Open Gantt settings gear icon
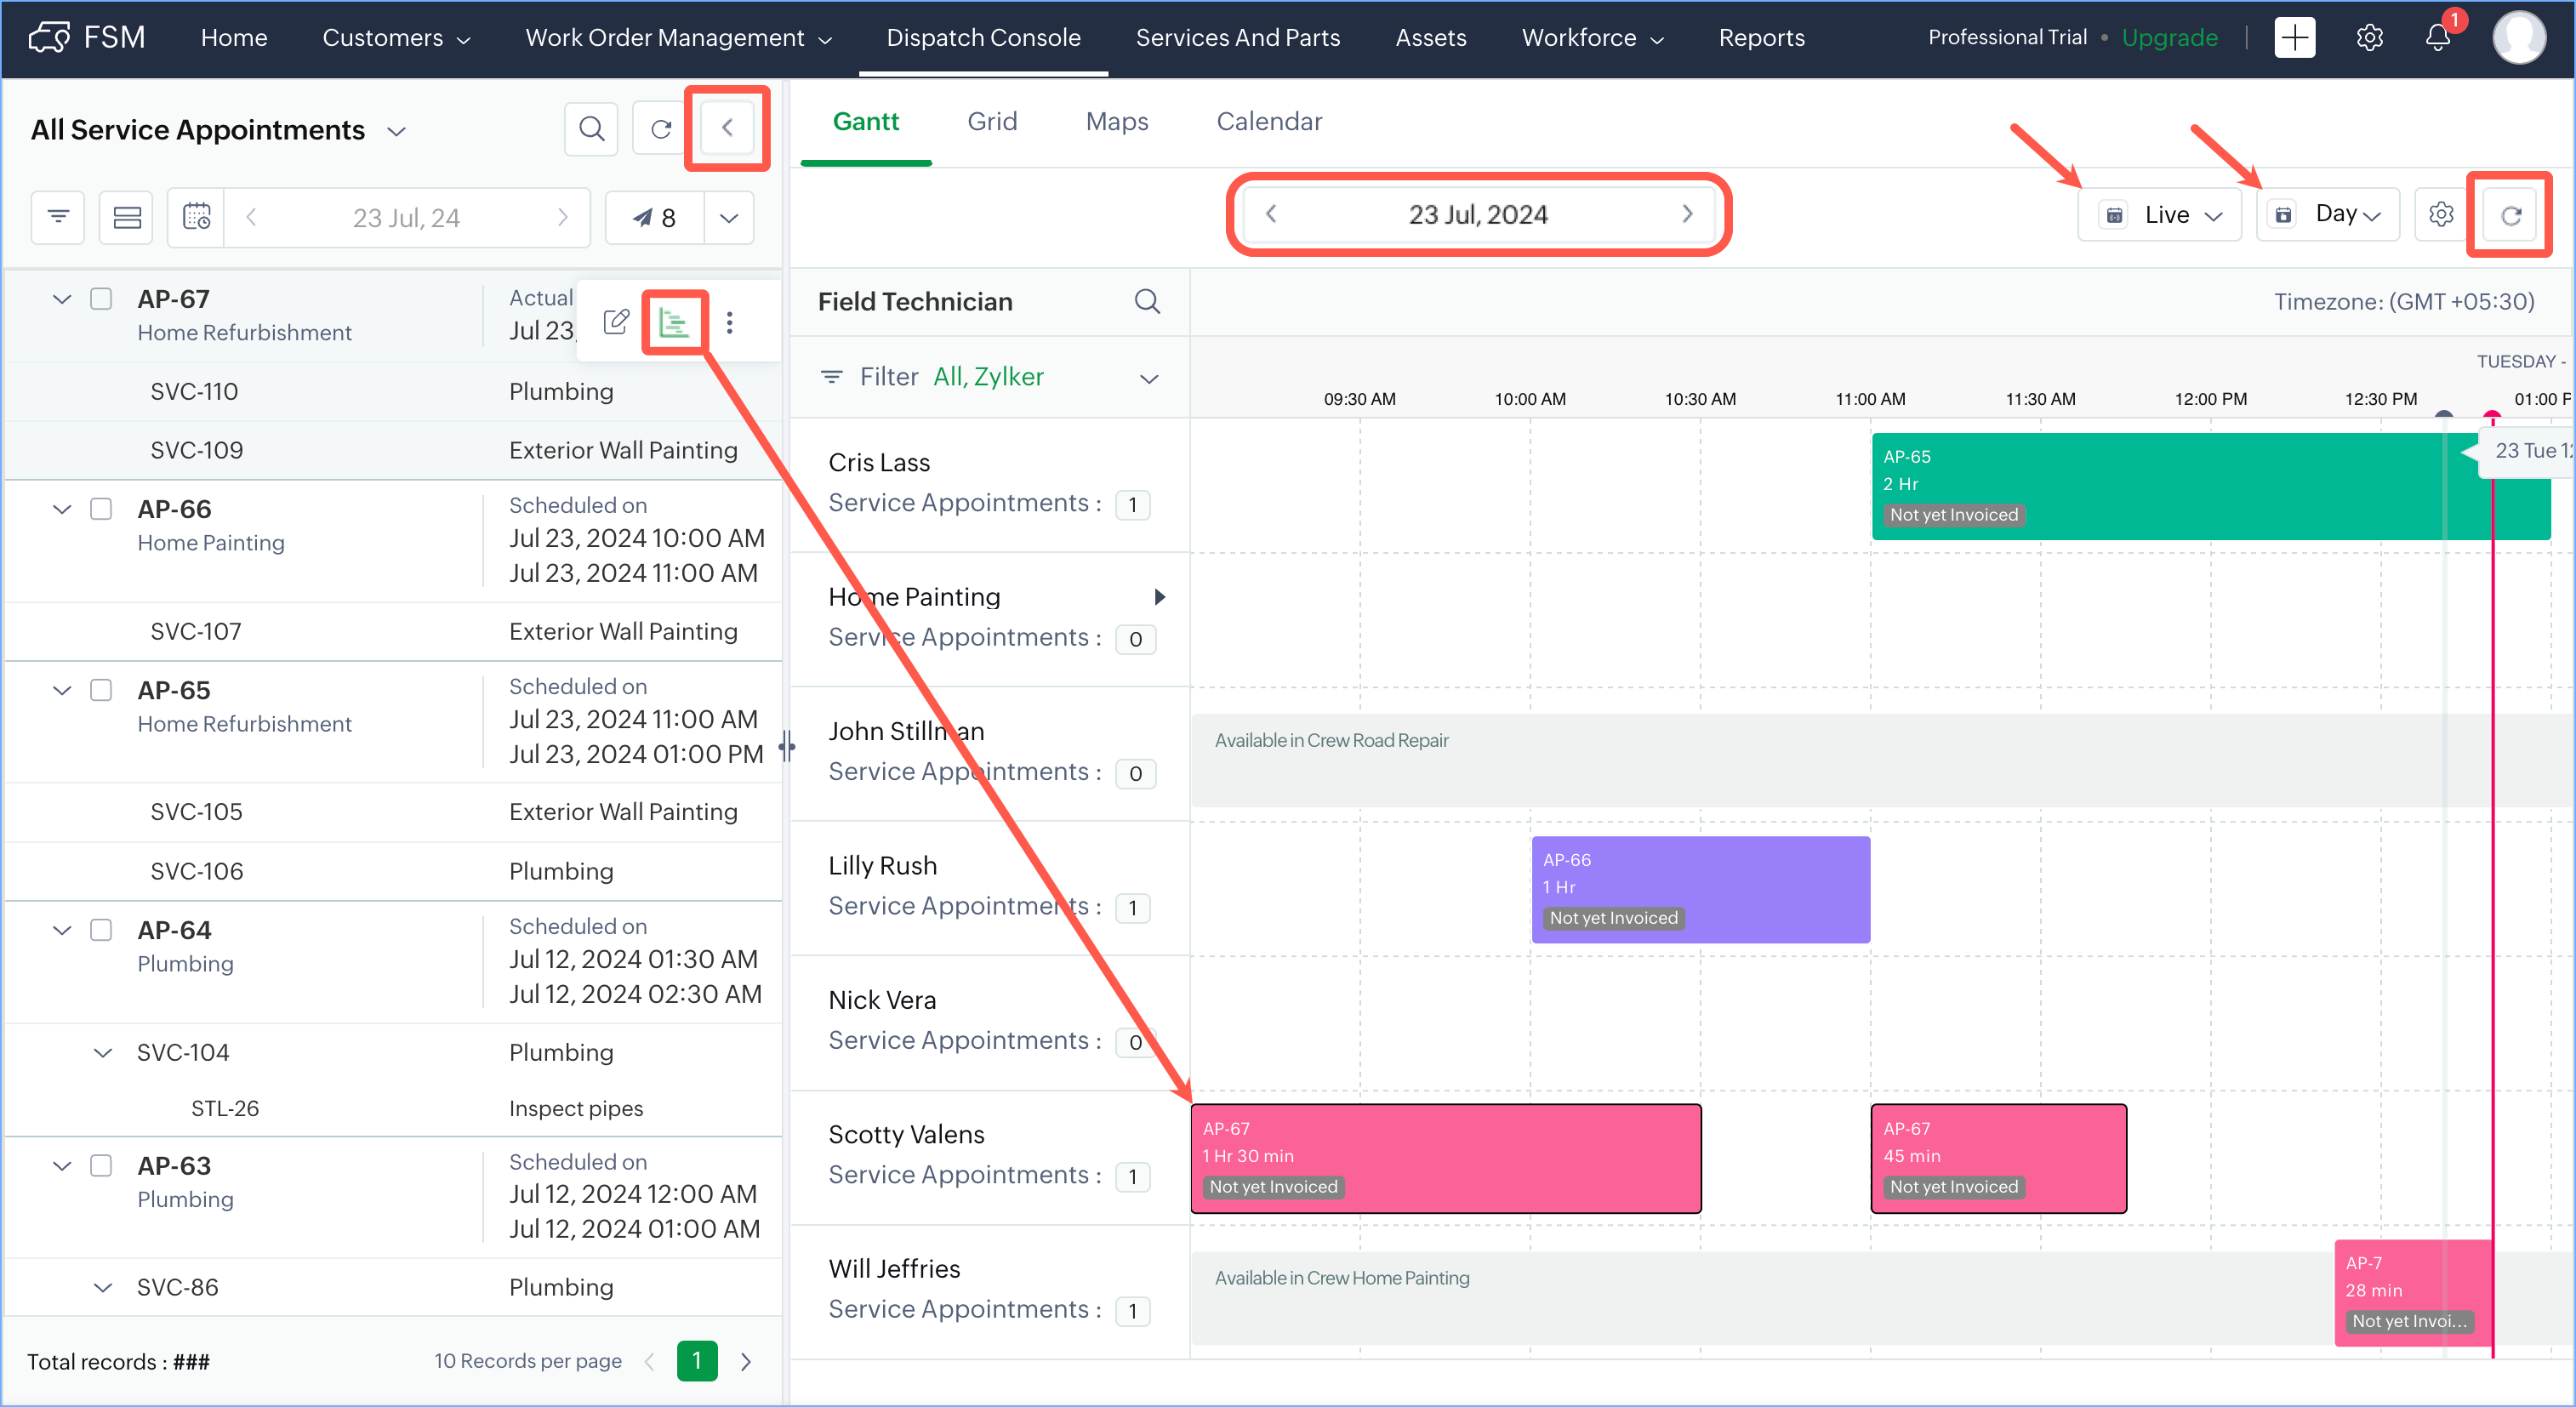2576x1407 pixels. [x=2440, y=215]
